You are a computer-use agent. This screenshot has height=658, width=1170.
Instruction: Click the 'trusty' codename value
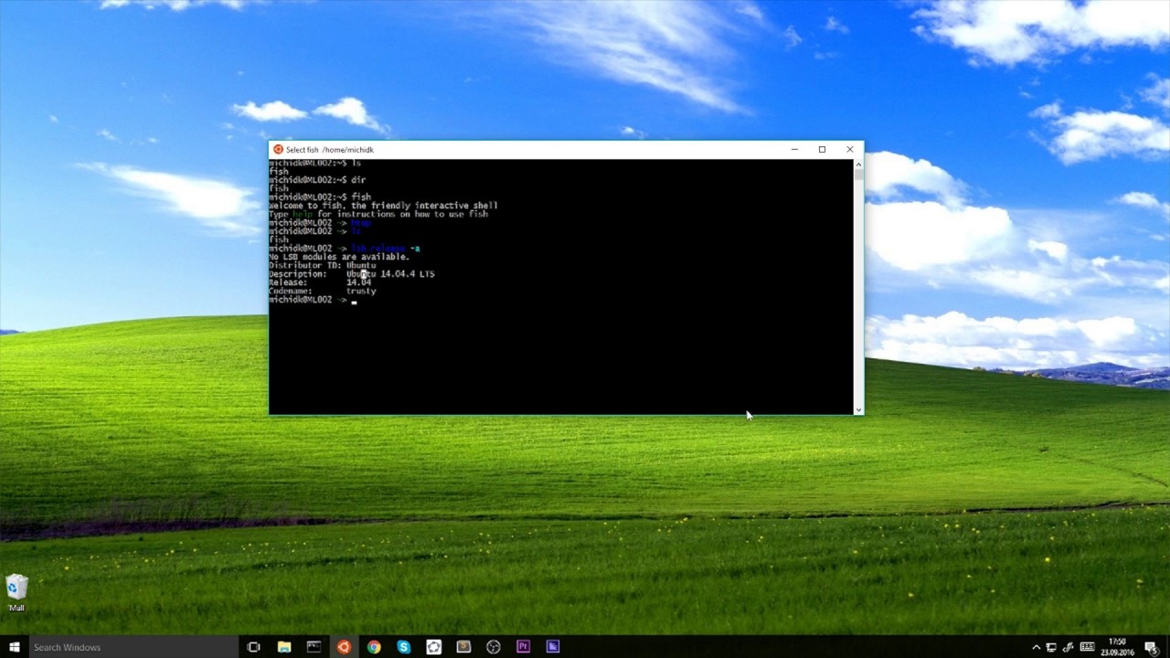click(361, 292)
